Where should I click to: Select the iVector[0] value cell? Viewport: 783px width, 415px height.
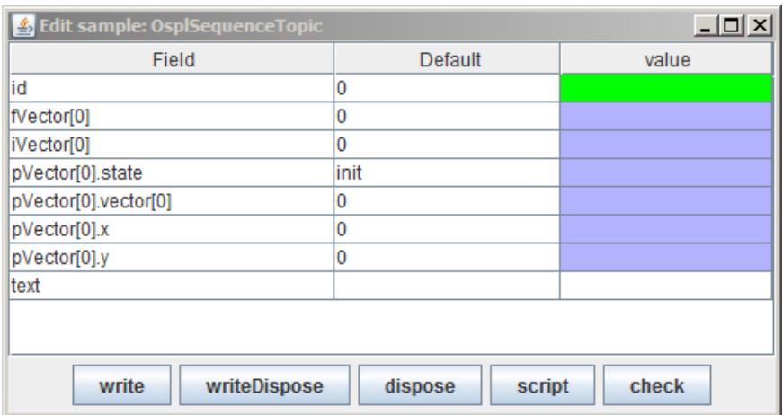(666, 145)
